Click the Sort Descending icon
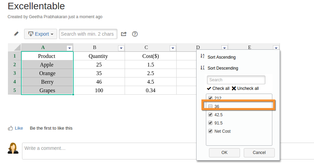This screenshot has width=314, height=167. coord(202,68)
